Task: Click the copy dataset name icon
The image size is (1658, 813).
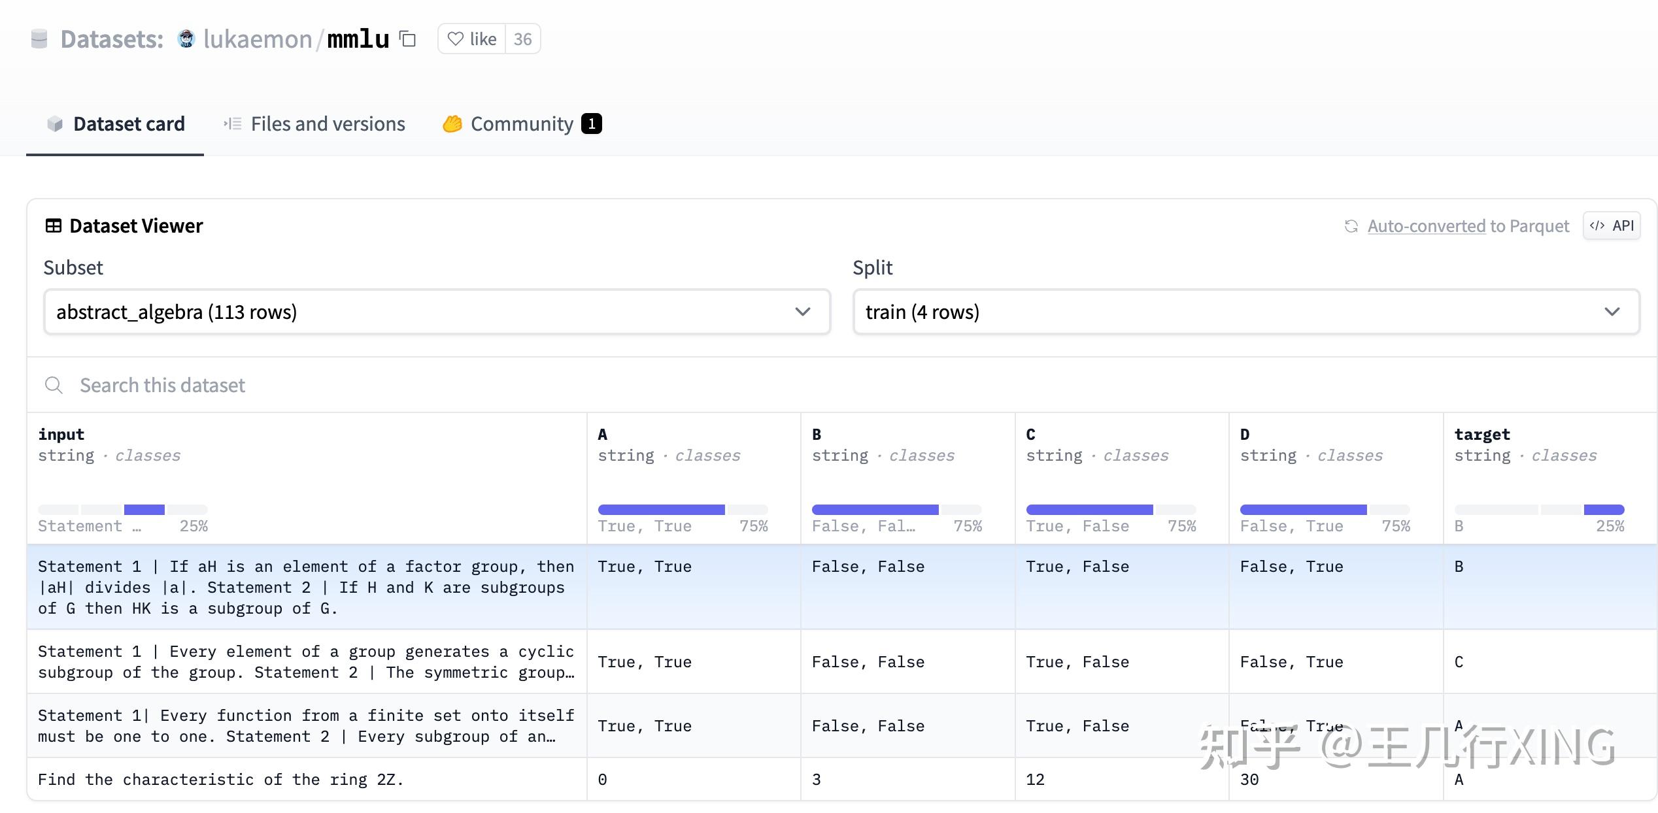Action: (408, 39)
